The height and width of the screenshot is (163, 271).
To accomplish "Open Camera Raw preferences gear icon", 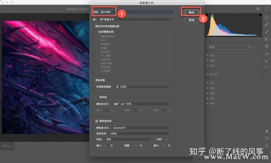I will [258, 9].
